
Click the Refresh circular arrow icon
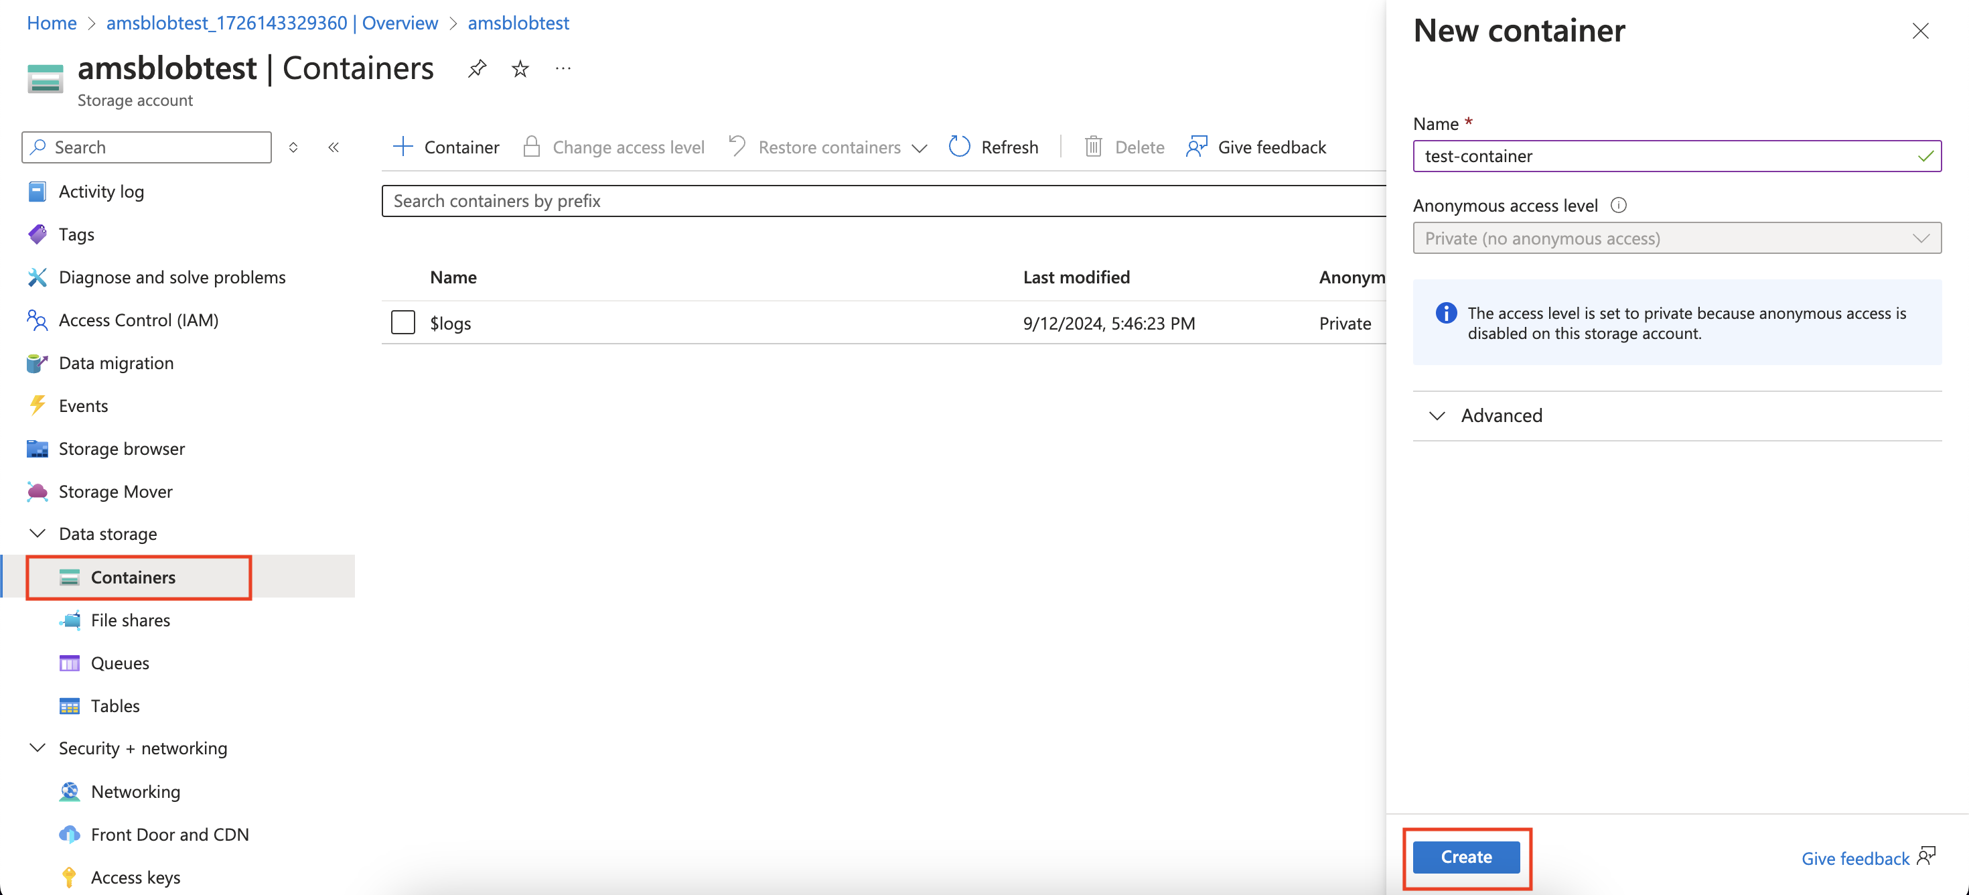[959, 146]
